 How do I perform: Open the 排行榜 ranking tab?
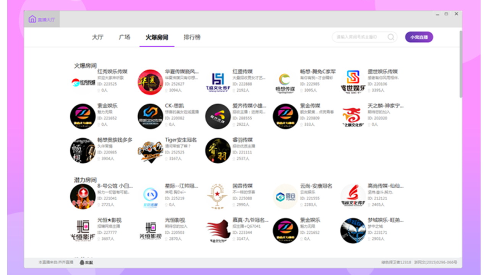[192, 37]
